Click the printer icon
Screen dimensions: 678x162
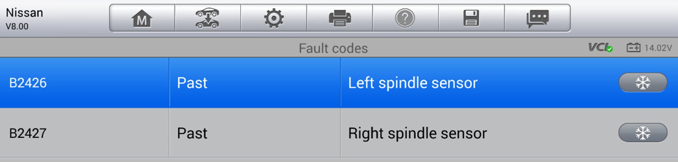(x=339, y=18)
